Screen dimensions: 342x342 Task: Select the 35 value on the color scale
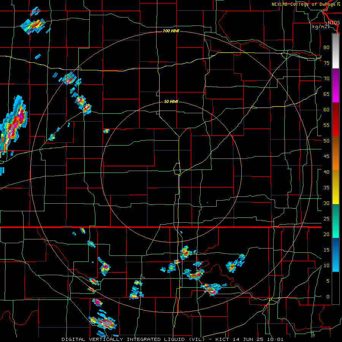[326, 188]
